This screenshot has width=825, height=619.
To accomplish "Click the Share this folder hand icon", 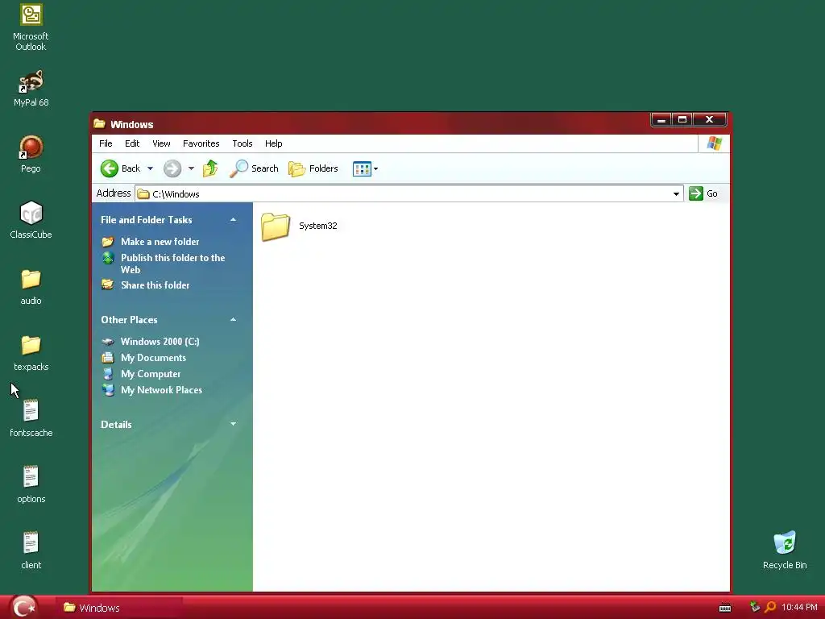I will coord(108,285).
